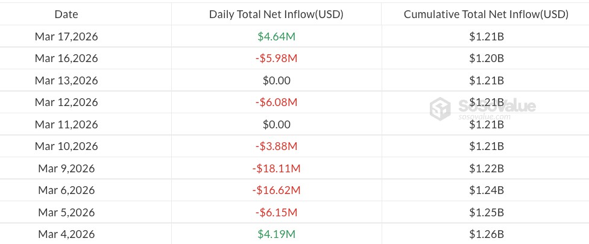Click the Mar 13,2026 date cell

(x=66, y=81)
